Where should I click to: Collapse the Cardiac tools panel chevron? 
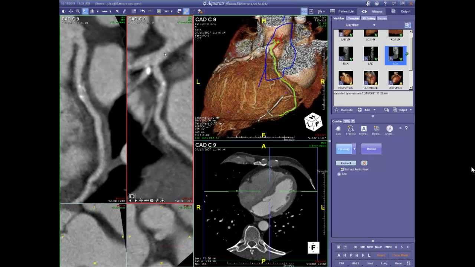373,241
